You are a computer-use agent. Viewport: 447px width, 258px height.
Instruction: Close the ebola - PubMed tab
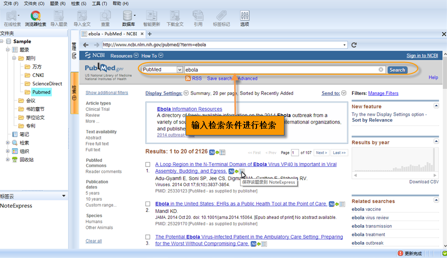click(142, 33)
